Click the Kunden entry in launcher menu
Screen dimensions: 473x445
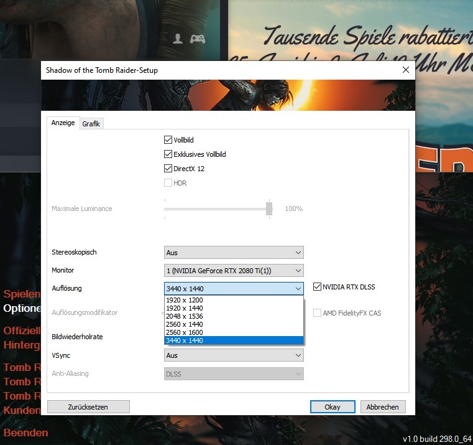[x=22, y=410]
